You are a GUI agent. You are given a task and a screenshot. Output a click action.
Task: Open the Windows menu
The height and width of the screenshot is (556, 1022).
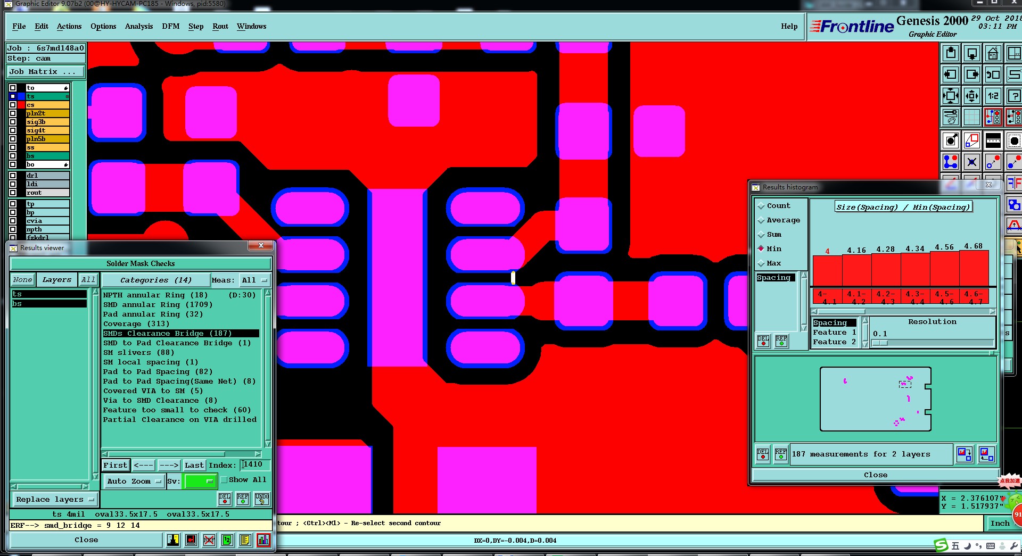[252, 27]
